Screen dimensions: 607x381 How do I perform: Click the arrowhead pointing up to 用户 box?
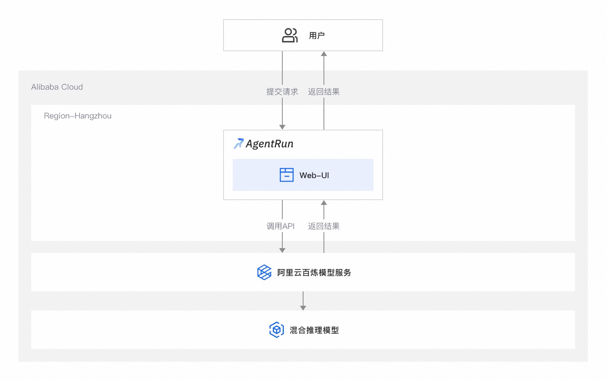pyautogui.click(x=324, y=54)
